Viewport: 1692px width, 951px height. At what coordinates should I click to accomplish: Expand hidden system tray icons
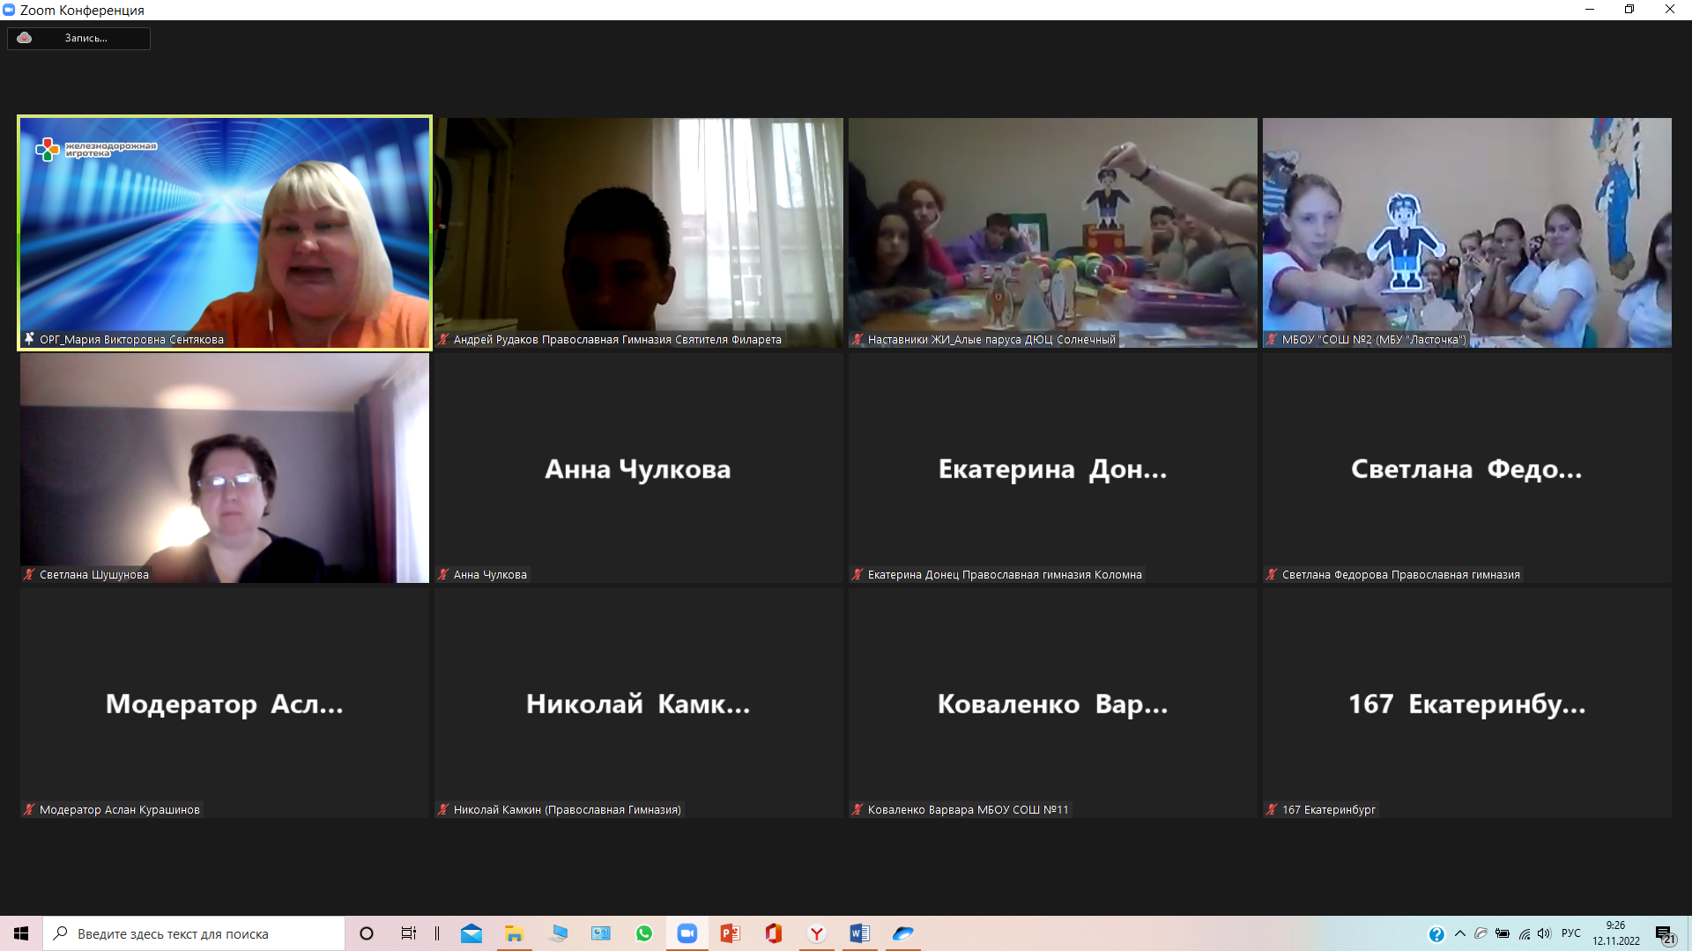[1460, 933]
